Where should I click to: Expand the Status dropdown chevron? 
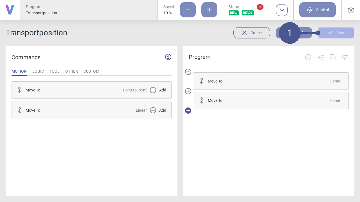point(282,10)
